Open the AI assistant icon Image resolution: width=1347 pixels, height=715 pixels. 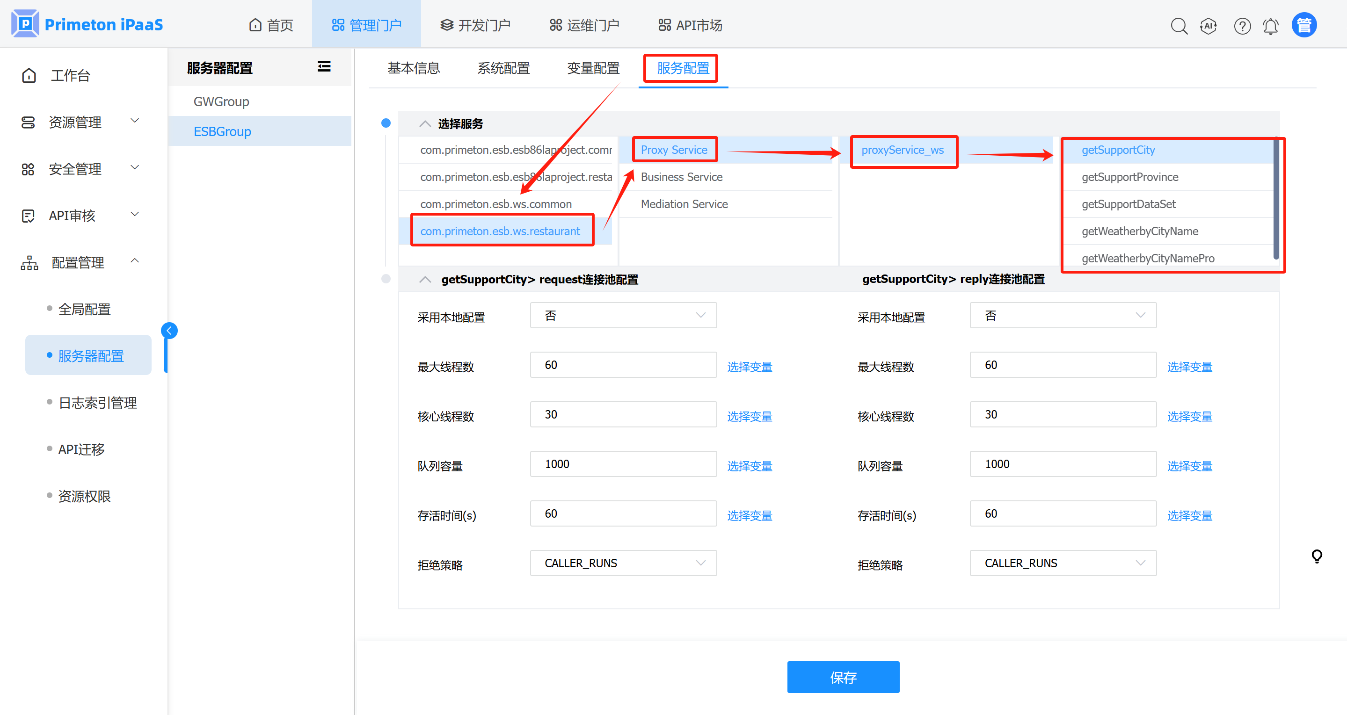tap(1209, 26)
